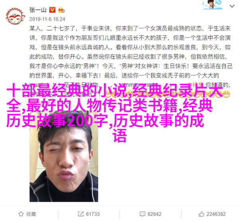Click the post text starting with 某人
Image resolution: width=239 pixels, height=222 pixels.
(x=131, y=61)
